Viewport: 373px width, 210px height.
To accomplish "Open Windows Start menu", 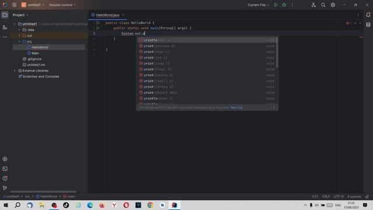I will 6,205.
